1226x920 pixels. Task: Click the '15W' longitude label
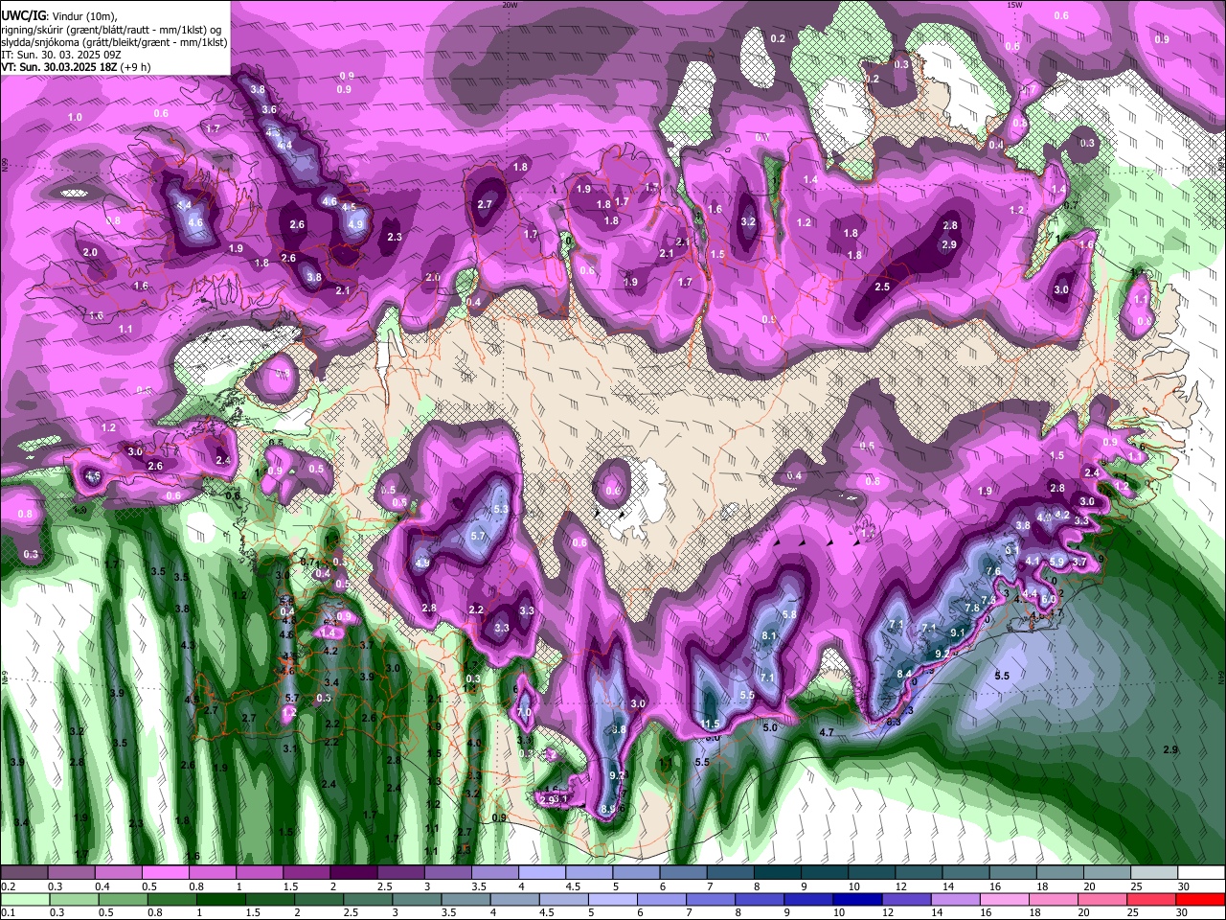[1014, 4]
